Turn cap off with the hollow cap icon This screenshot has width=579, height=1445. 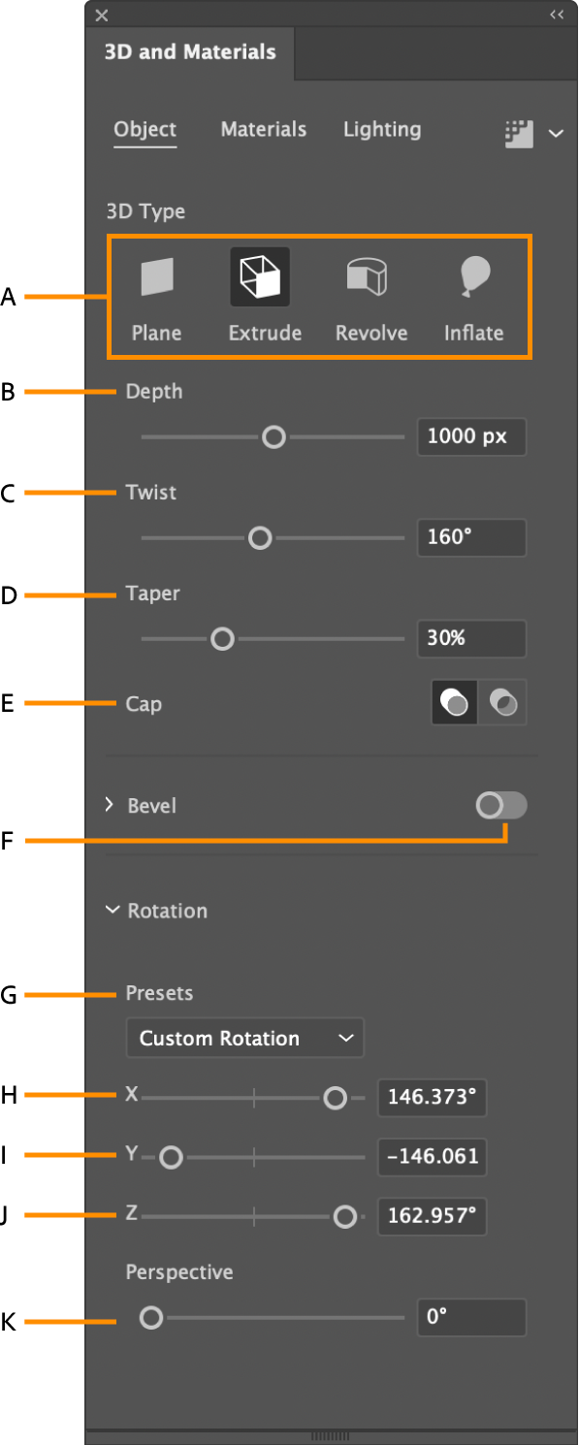[x=503, y=702]
